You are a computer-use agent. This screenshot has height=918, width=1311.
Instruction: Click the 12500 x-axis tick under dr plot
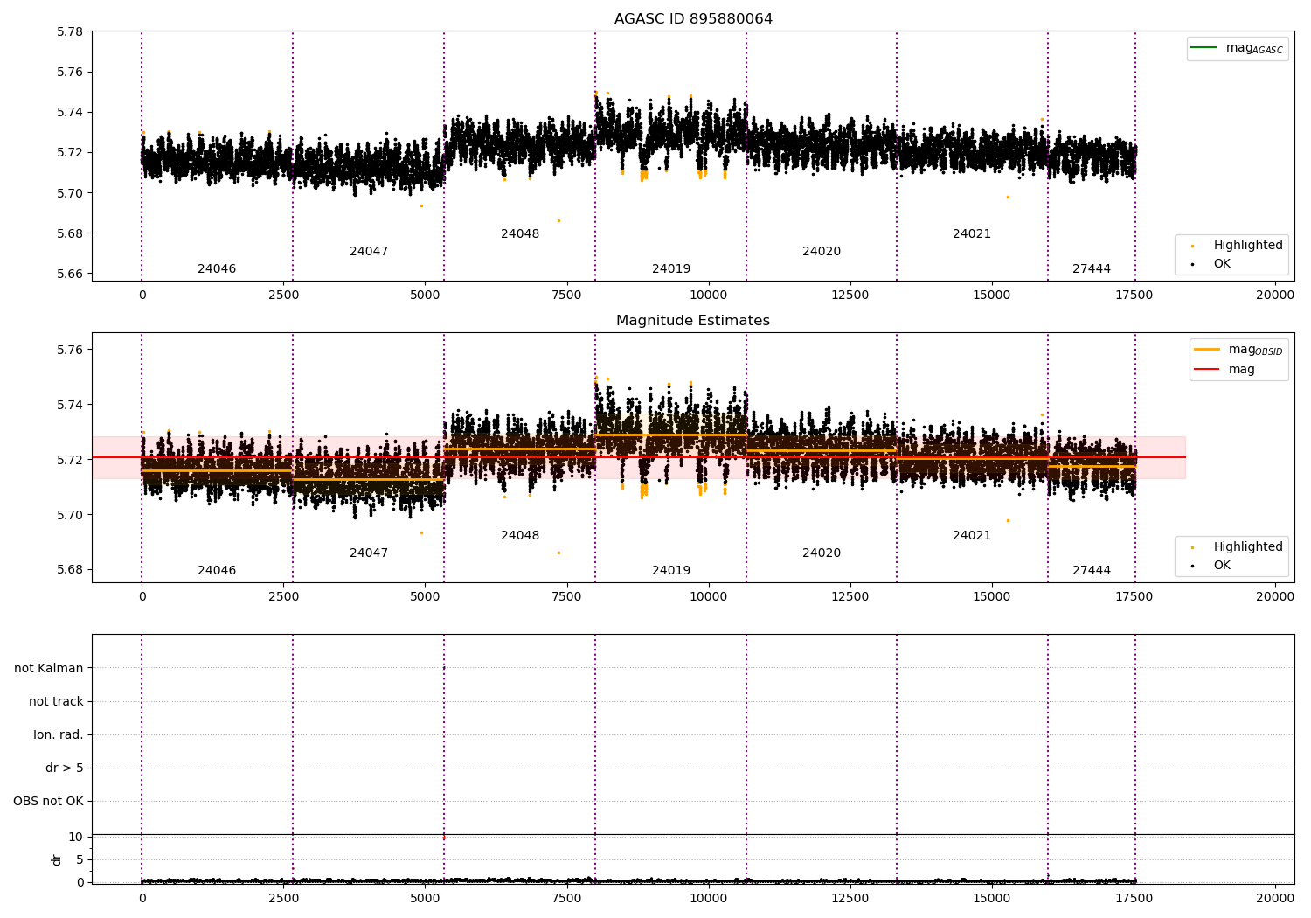(850, 897)
